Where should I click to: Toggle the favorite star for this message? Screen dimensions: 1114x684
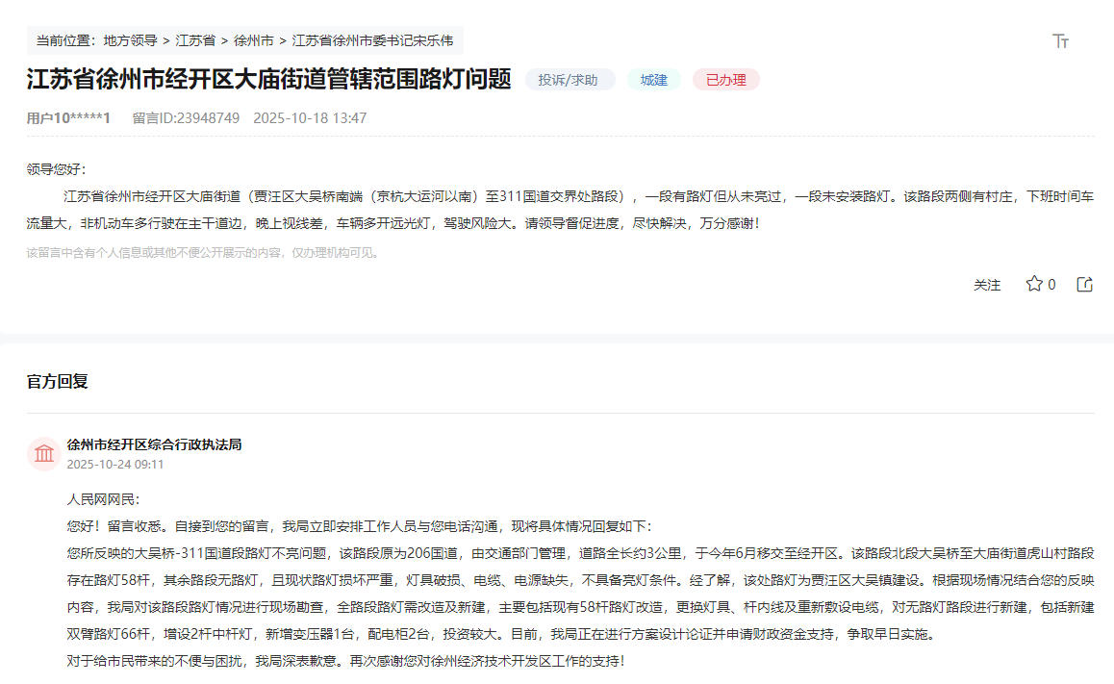click(1032, 285)
